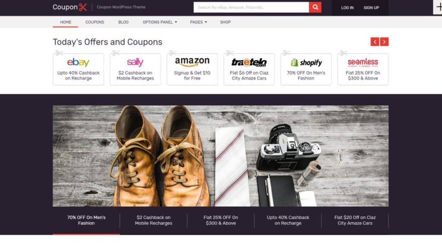Open the Seamless 25% off coupon
The image size is (442, 247).
363,70
